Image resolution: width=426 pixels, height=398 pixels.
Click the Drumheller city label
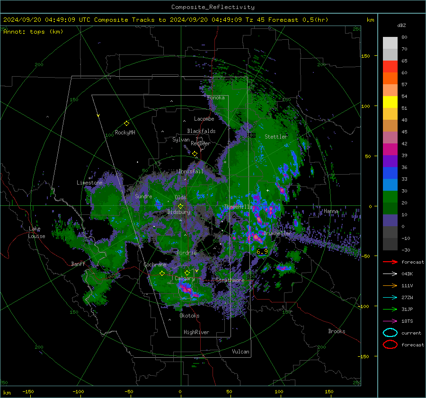(x=277, y=233)
